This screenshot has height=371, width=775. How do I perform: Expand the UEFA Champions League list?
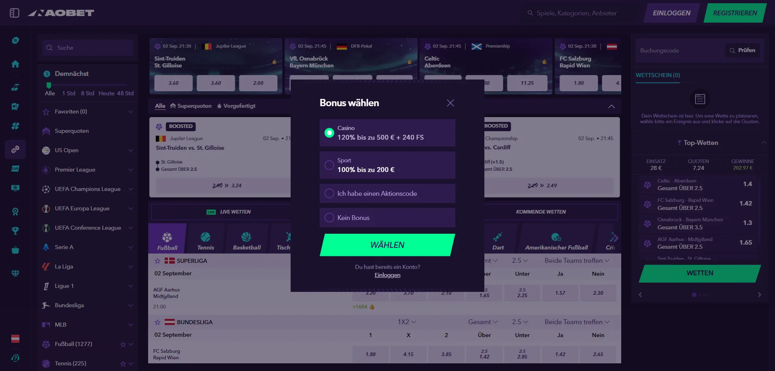pos(131,189)
